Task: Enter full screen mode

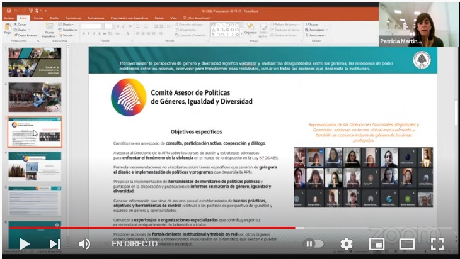Action: pos(437,244)
